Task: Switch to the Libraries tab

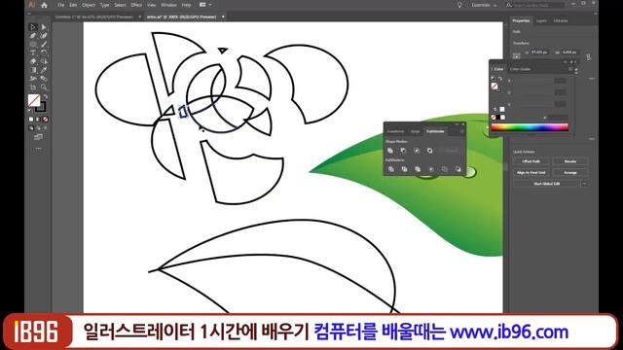Action: pos(561,20)
